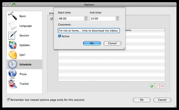Select the Session category label

[x=24, y=35]
